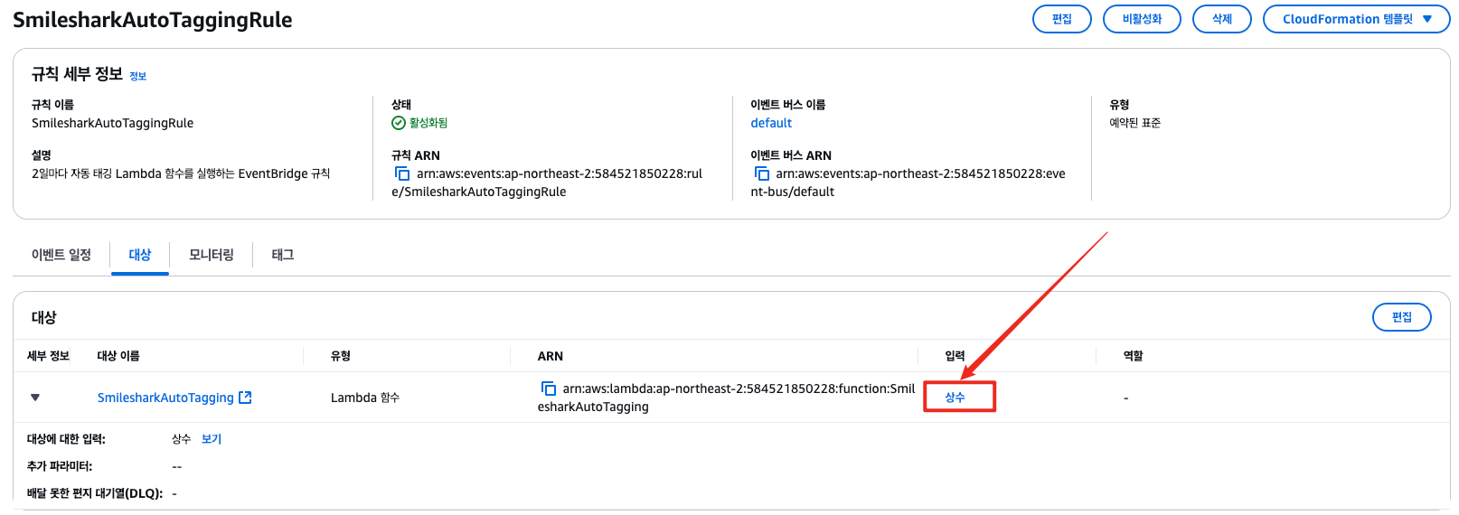Viewport: 1459px width, 515px height.
Task: Click the 정보 link beside 규칙 세부 정보
Action: click(x=137, y=77)
